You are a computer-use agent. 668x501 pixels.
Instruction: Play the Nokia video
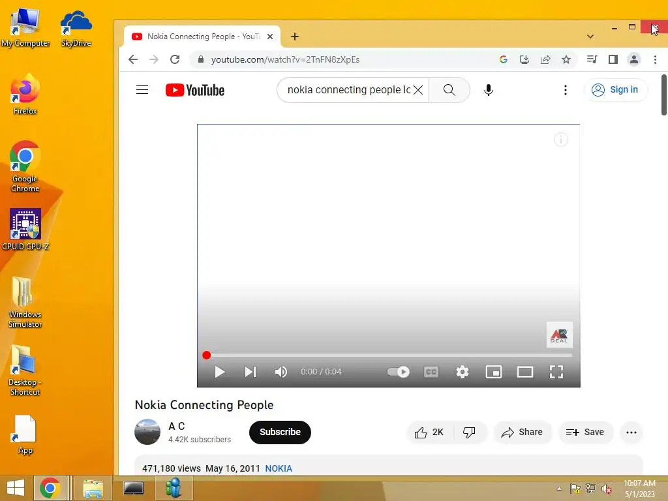[219, 372]
